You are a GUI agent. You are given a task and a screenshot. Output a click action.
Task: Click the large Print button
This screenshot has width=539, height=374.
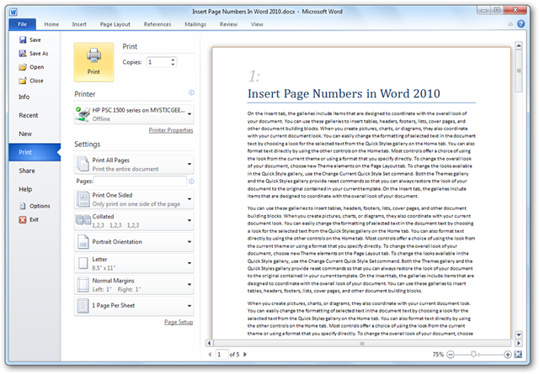(93, 62)
